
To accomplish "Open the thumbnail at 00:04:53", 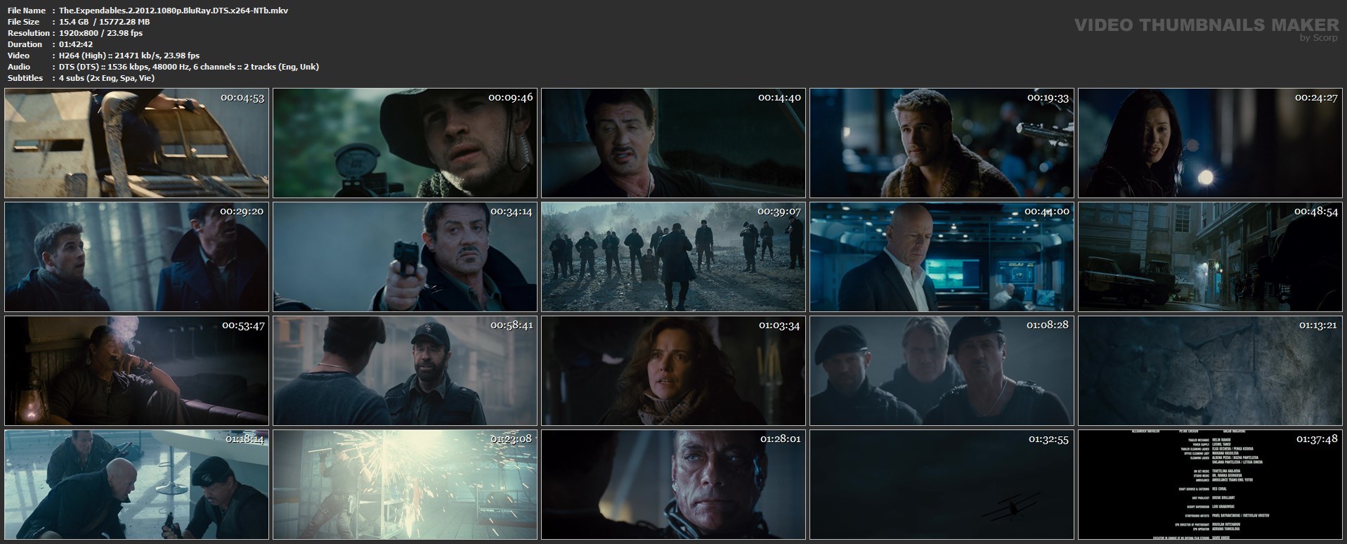I will click(136, 143).
